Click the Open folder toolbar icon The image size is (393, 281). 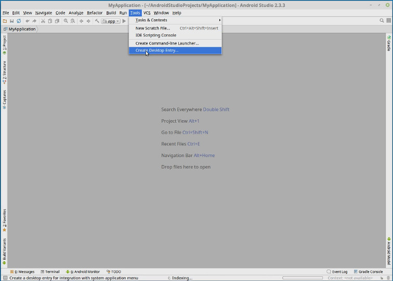(x=5, y=21)
